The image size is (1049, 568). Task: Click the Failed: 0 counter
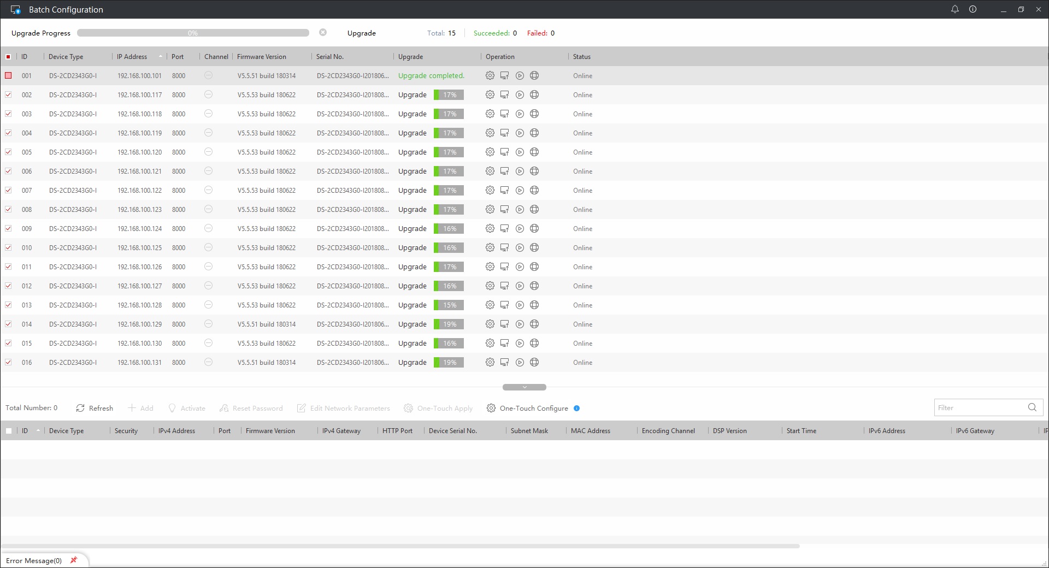(x=541, y=33)
